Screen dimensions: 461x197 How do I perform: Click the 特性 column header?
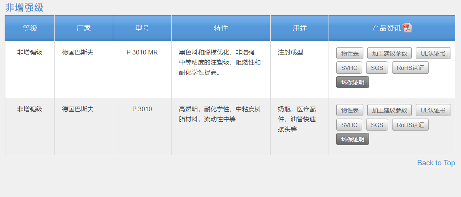[x=221, y=28]
